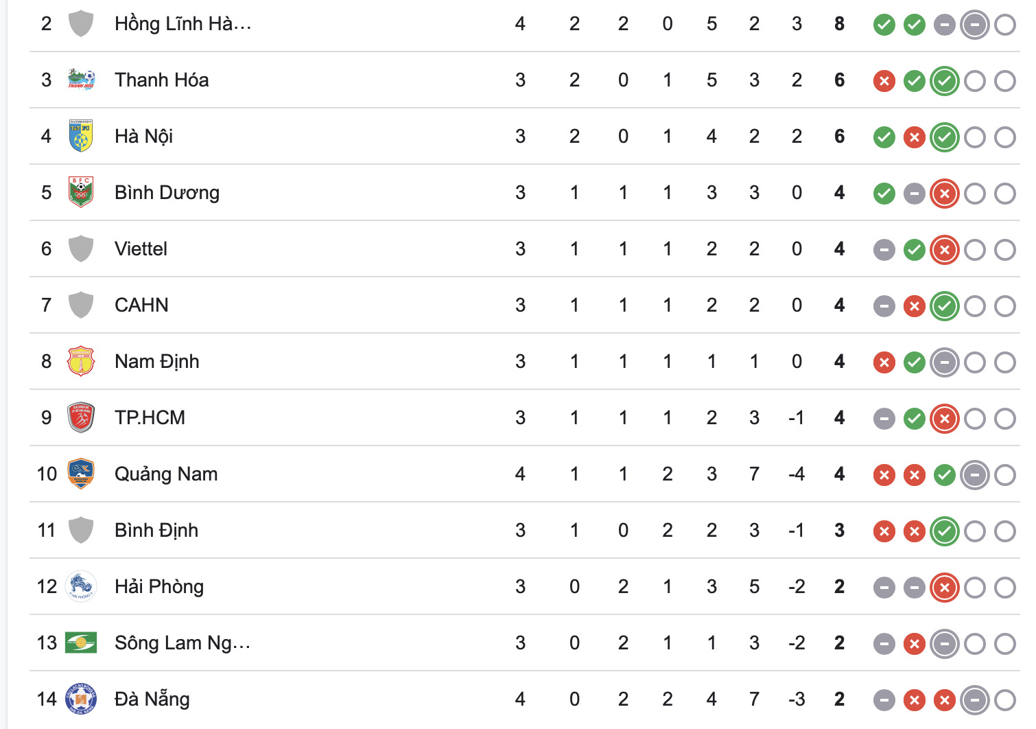Click the Nam Định club logo
1036x729 pixels.
[81, 361]
